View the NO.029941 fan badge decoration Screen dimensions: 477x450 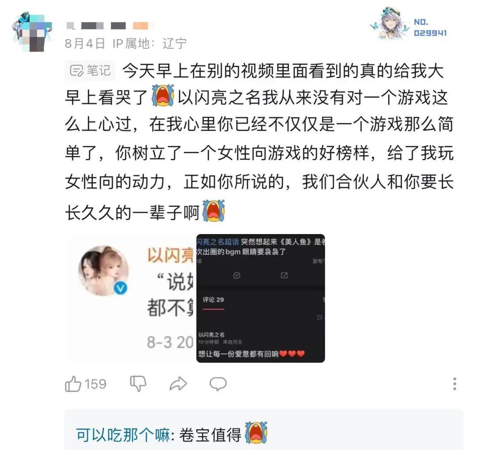pos(409,24)
